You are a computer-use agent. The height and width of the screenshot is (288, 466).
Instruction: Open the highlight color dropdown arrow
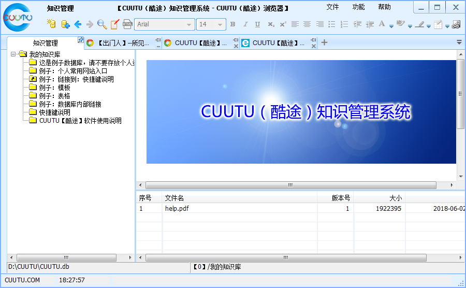[410, 26]
